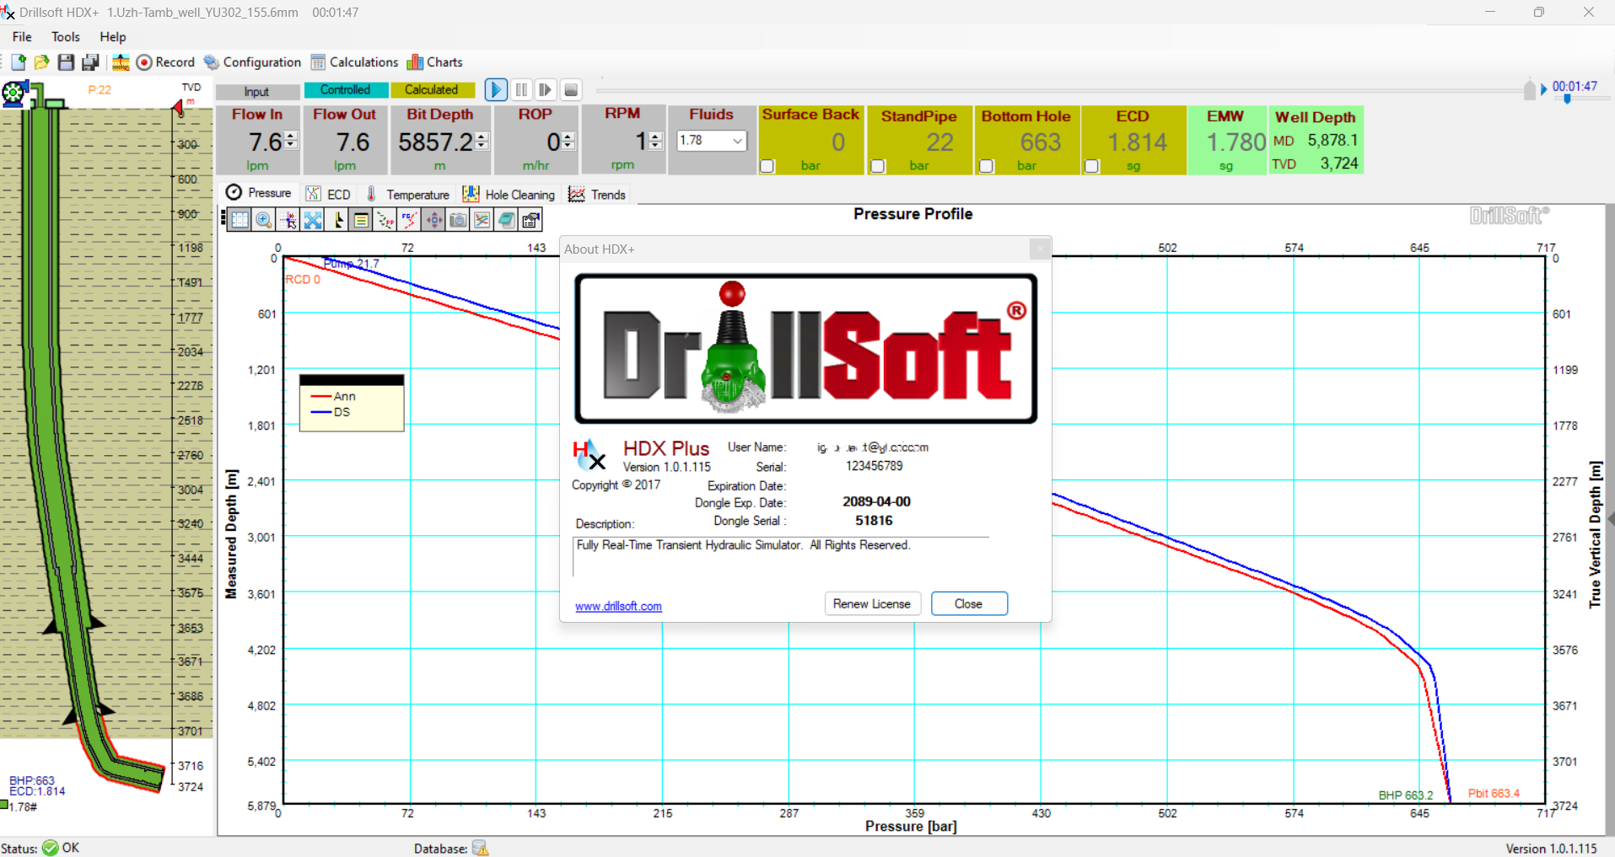Click the Controlled legend label
1615x857 pixels.
346,89
